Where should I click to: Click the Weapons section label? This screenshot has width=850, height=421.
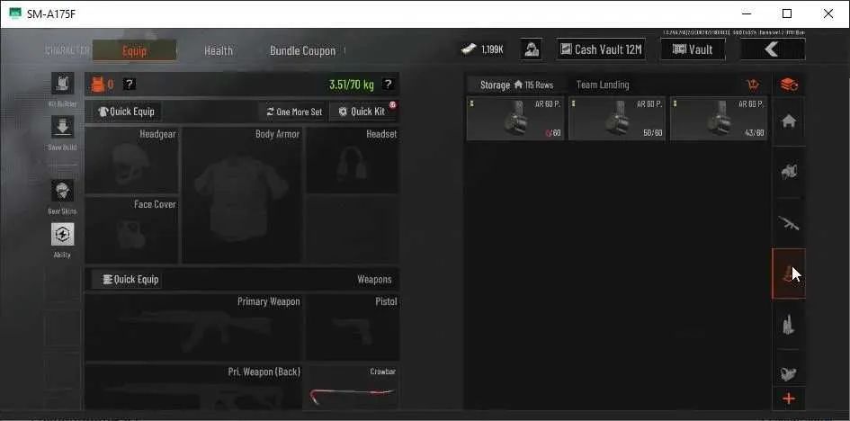point(374,280)
